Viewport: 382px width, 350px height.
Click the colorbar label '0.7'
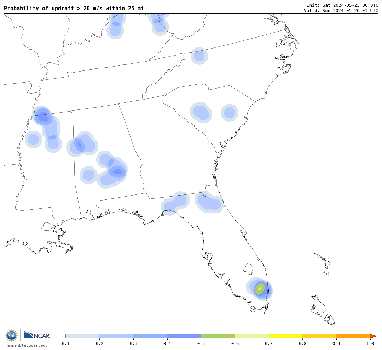(269, 344)
